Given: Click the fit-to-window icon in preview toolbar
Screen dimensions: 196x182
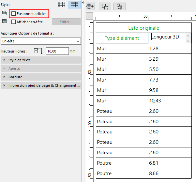Looking at the screenshot, I should pos(105,6).
